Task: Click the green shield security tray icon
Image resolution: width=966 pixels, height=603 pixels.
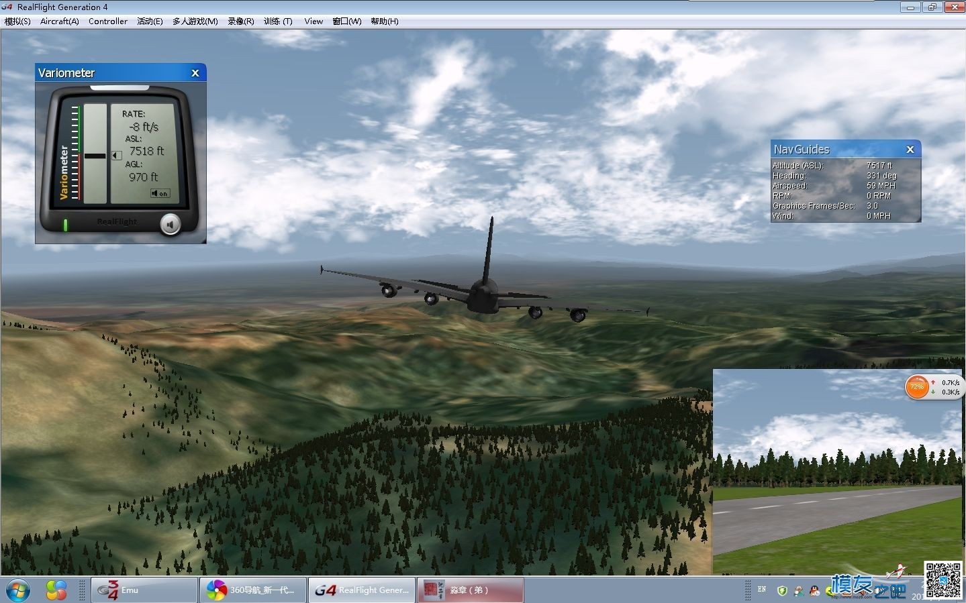Action: (782, 591)
